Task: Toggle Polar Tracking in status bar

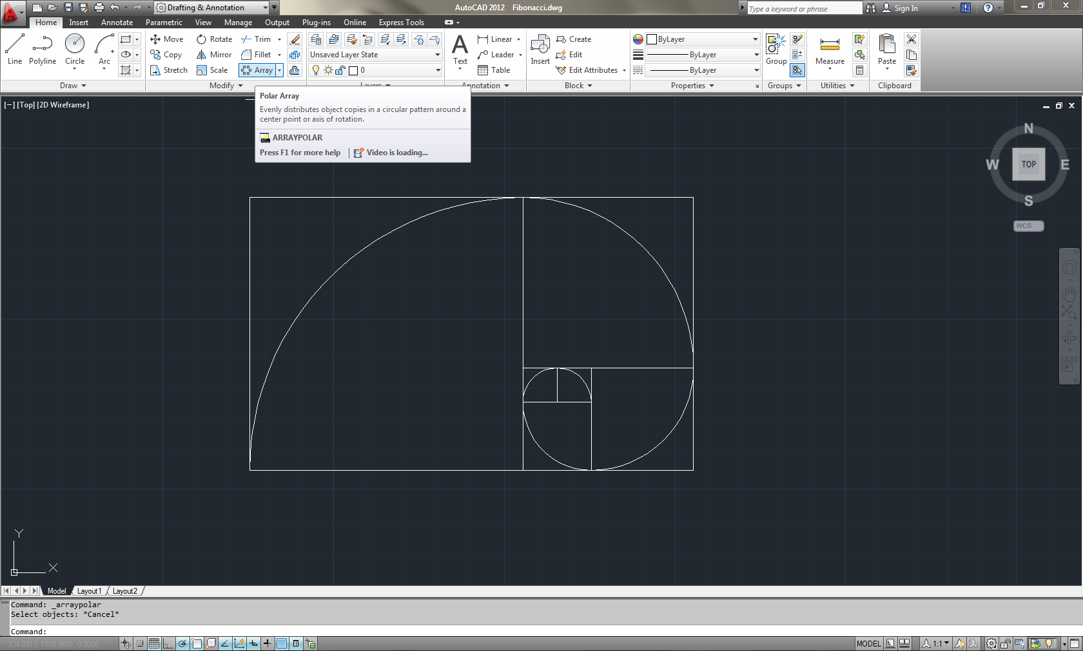Action: click(x=182, y=643)
